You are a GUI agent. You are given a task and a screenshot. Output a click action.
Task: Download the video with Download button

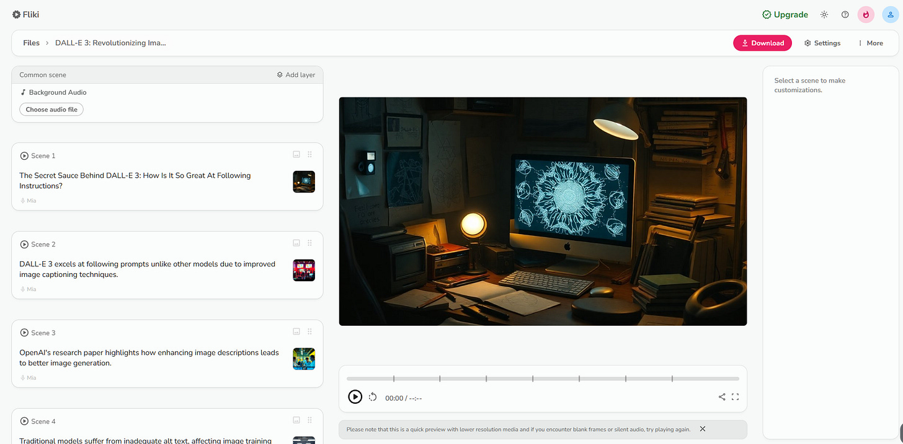point(762,43)
